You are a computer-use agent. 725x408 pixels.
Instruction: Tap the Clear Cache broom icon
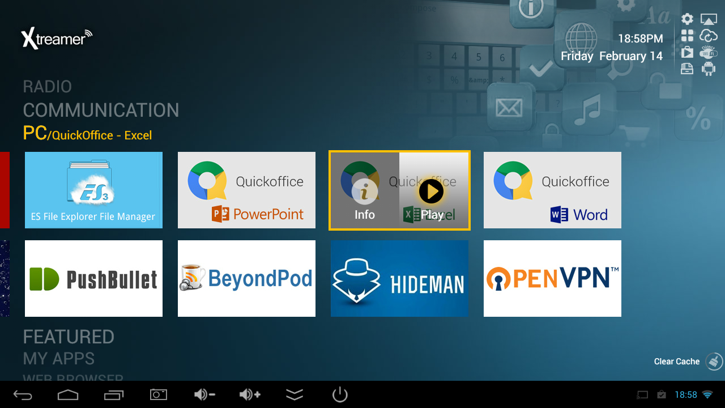coord(714,362)
